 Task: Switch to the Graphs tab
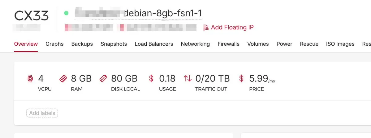point(54,44)
